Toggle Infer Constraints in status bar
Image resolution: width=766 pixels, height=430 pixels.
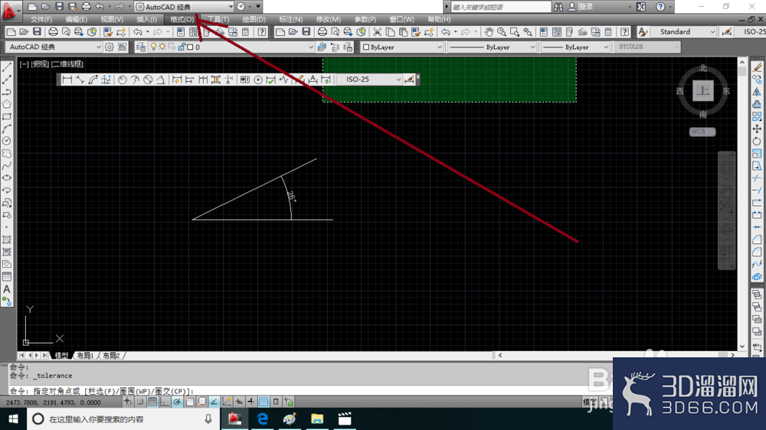(128, 402)
